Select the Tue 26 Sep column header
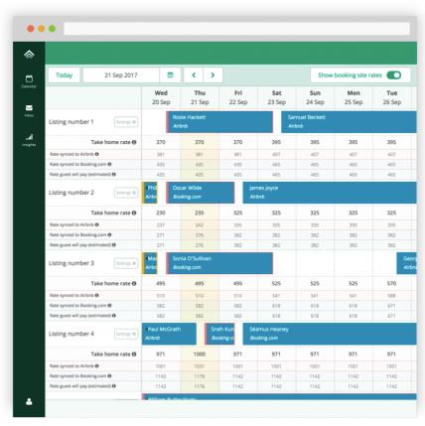Viewport: 425px width, 426px height. click(392, 97)
